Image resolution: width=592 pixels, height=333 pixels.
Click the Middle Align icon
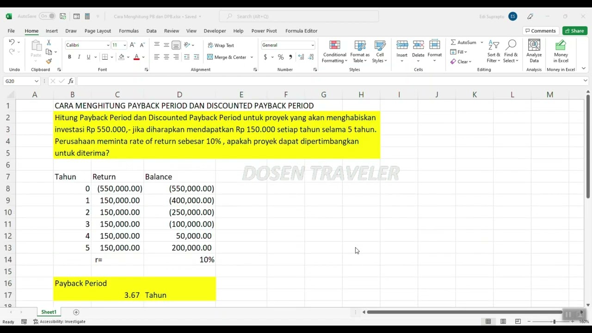tap(166, 45)
